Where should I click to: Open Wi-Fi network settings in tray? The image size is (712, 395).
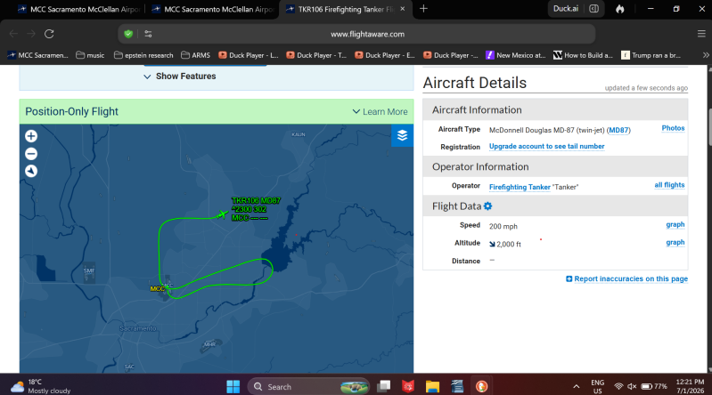click(x=618, y=386)
